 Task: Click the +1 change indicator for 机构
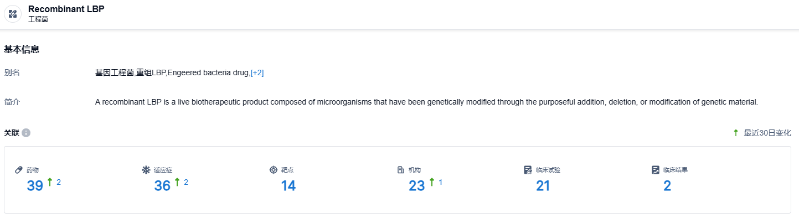(x=441, y=182)
